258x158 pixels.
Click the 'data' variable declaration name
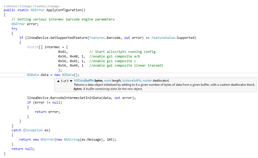[44, 75]
